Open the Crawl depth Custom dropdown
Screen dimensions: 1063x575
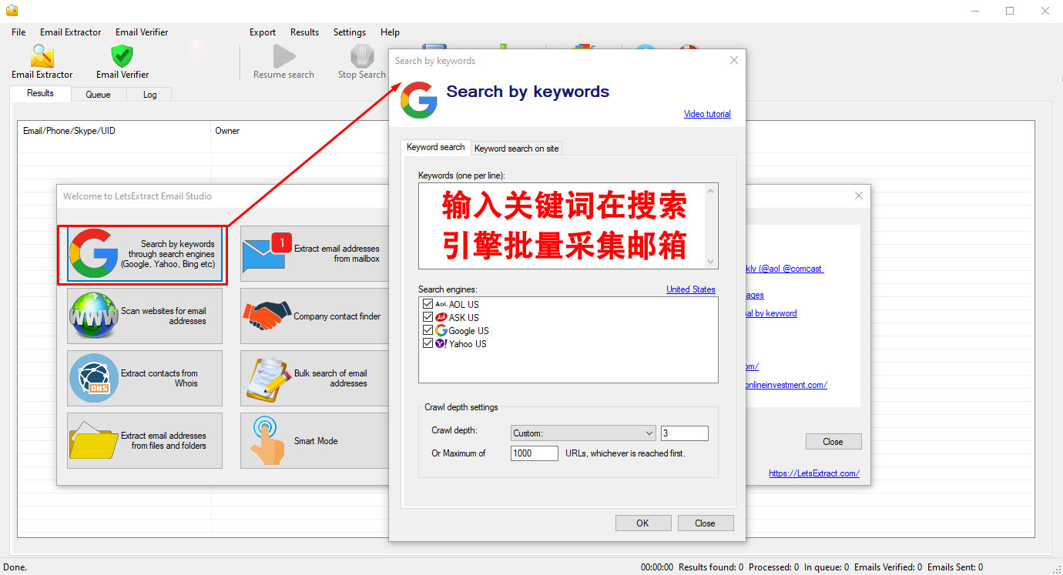(x=583, y=433)
